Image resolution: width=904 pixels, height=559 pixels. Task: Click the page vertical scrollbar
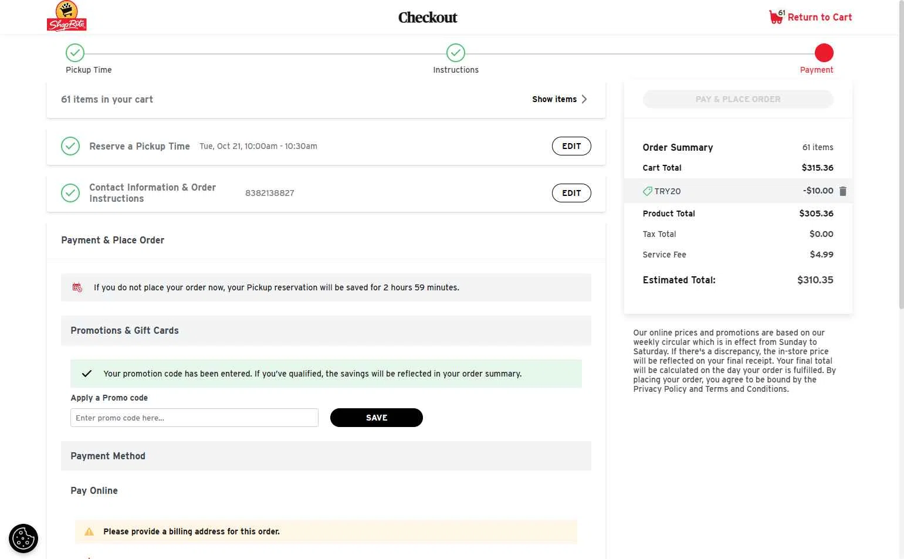901,176
